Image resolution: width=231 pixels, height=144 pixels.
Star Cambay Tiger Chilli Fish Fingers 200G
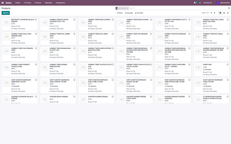point(36,34)
